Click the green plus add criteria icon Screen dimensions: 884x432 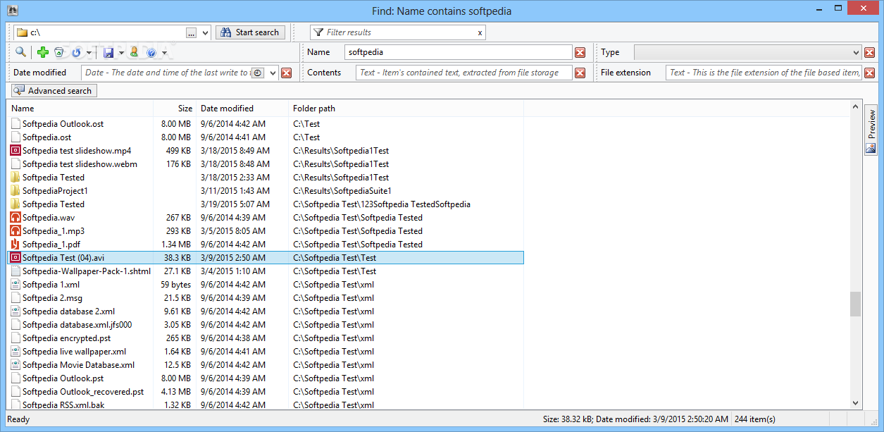(43, 52)
